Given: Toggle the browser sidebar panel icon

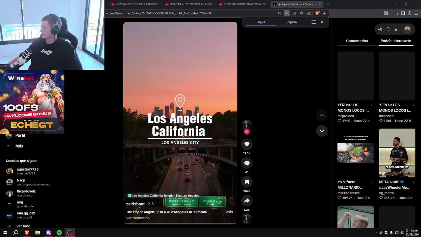Looking at the screenshot, I should tap(403, 13).
